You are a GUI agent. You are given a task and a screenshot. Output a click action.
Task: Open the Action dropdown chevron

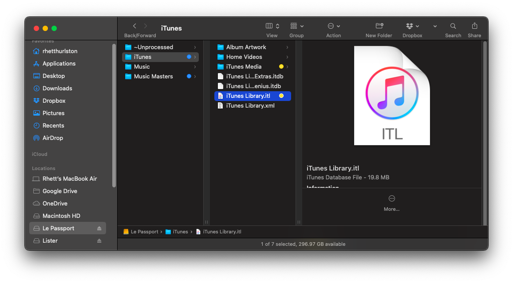pos(338,26)
